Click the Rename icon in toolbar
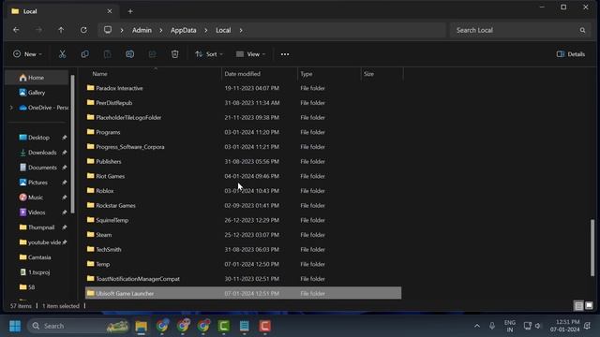 tap(129, 54)
